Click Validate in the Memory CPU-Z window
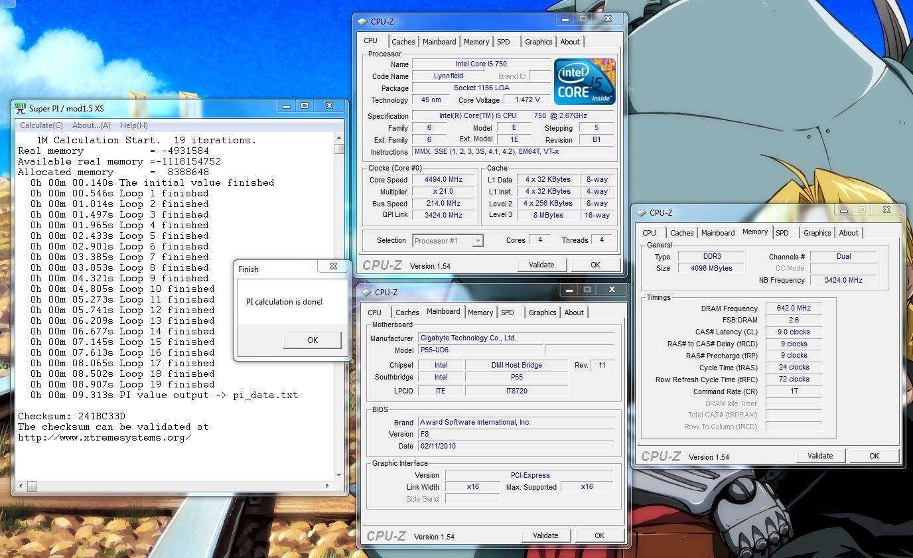This screenshot has height=558, width=913. [820, 456]
